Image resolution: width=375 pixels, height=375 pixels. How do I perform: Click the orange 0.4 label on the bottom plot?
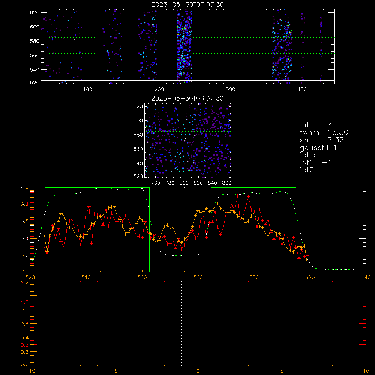coord(25,338)
